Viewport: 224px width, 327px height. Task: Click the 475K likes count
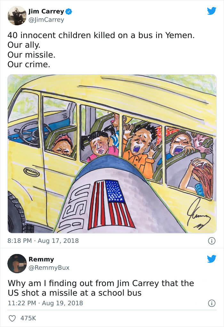pyautogui.click(x=28, y=318)
